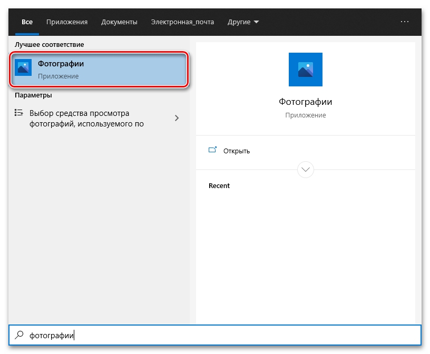Viewport: 430px width, 354px height.
Task: Expand the circular chevron below Открыть
Action: click(306, 170)
